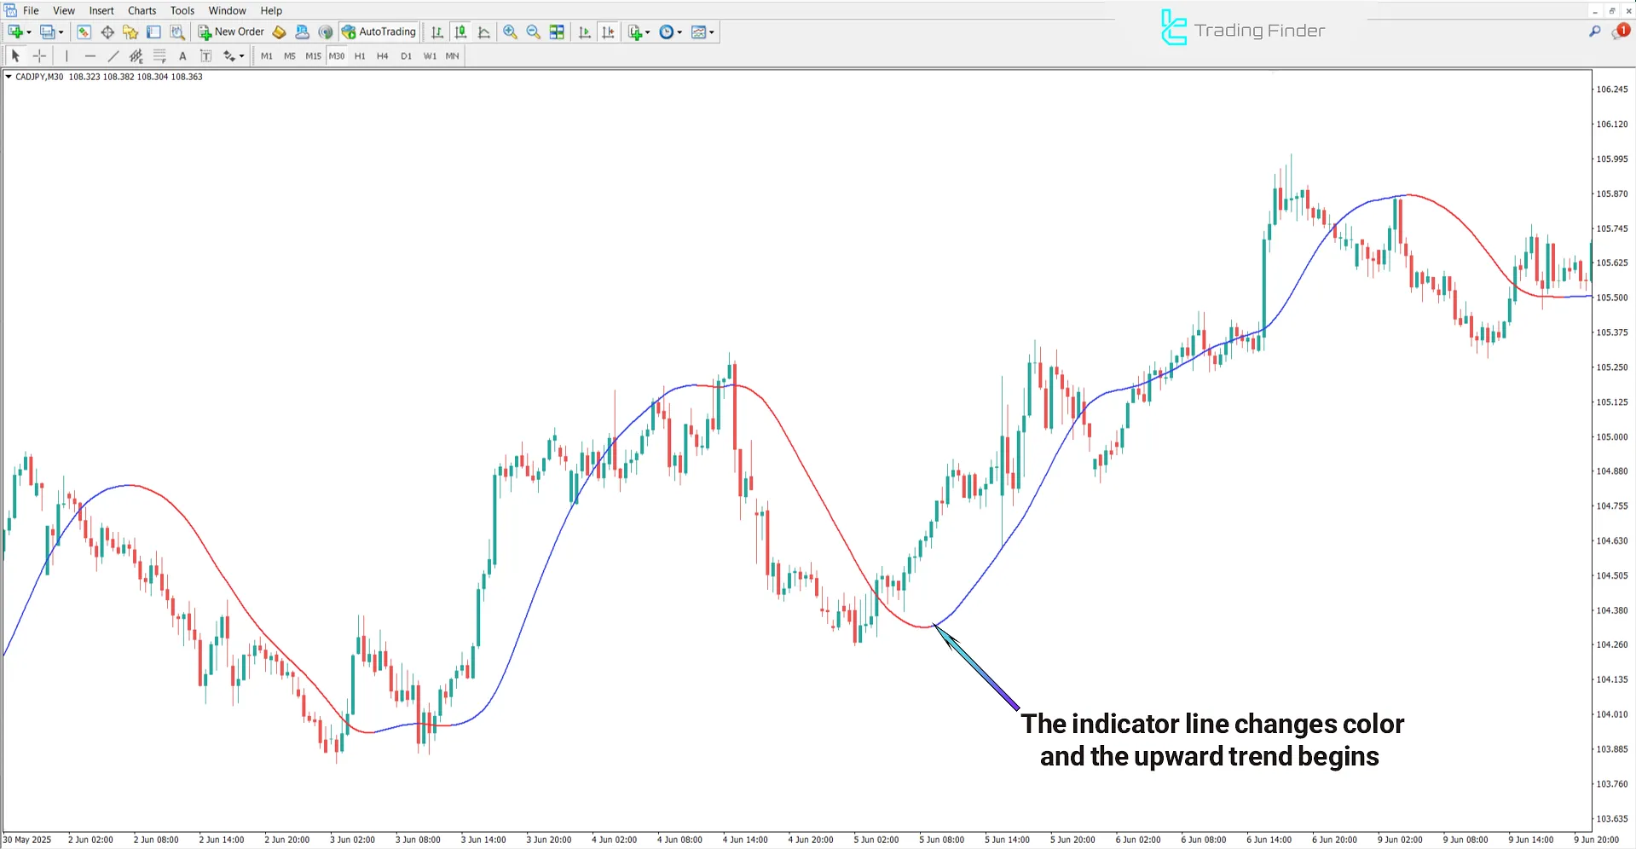Screen dimensions: 1636x849
Task: Show the Navigator panel
Action: tap(130, 32)
